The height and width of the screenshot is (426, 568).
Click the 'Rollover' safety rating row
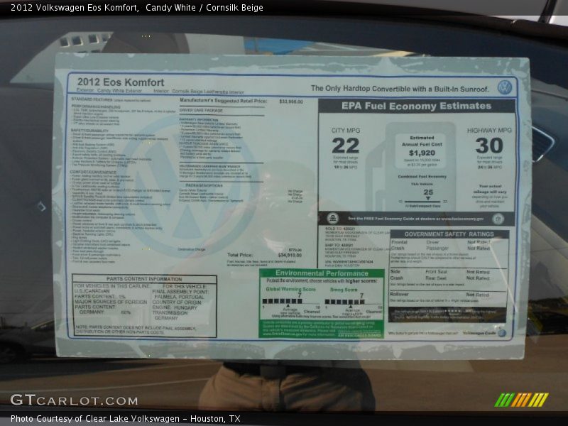coord(448,295)
